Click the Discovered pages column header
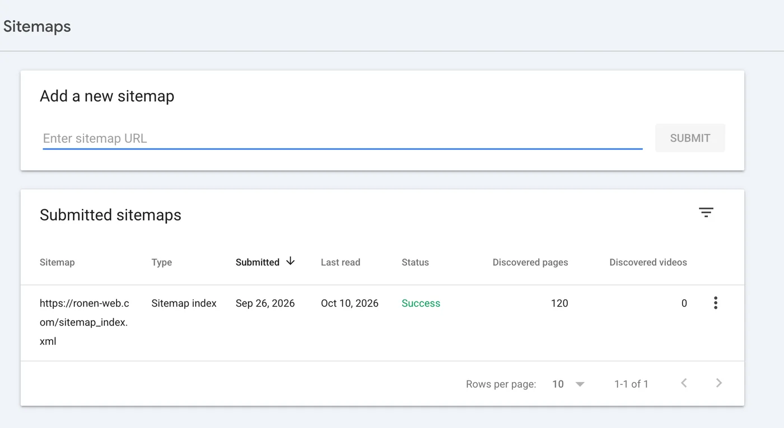784x428 pixels. click(530, 262)
